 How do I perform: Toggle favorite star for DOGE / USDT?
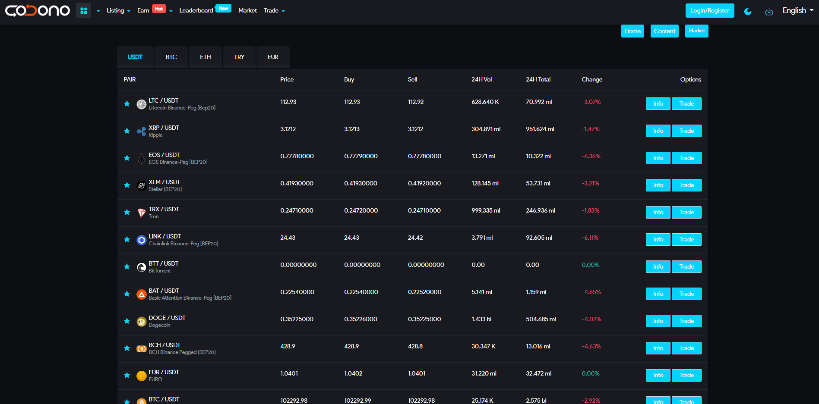click(127, 321)
